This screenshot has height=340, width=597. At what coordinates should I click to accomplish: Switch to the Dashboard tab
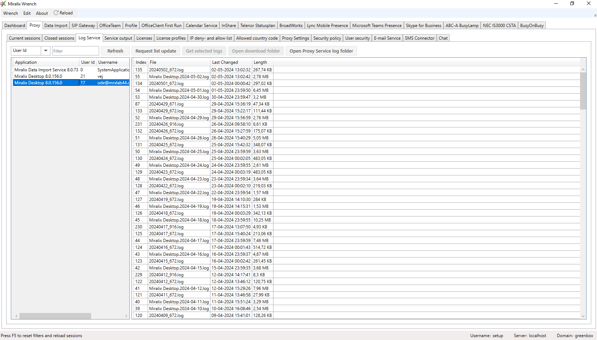[x=15, y=26]
